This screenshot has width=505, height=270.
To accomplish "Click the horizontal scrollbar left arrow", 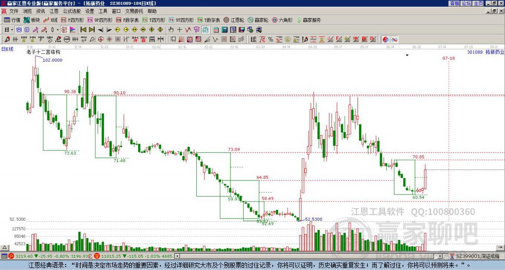I will tap(177, 256).
